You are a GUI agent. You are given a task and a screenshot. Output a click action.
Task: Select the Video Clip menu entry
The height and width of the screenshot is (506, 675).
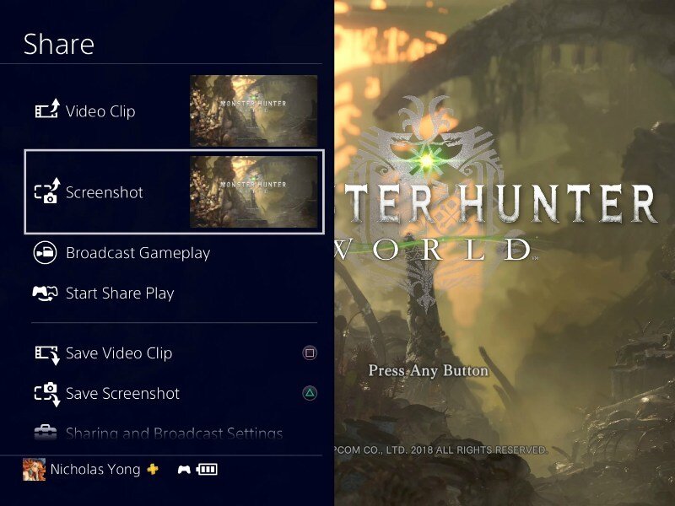pos(174,110)
